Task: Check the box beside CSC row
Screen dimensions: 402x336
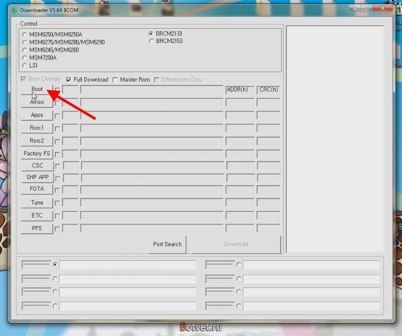Action: pos(58,166)
